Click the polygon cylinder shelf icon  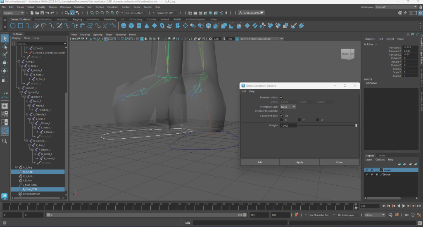(139, 26)
